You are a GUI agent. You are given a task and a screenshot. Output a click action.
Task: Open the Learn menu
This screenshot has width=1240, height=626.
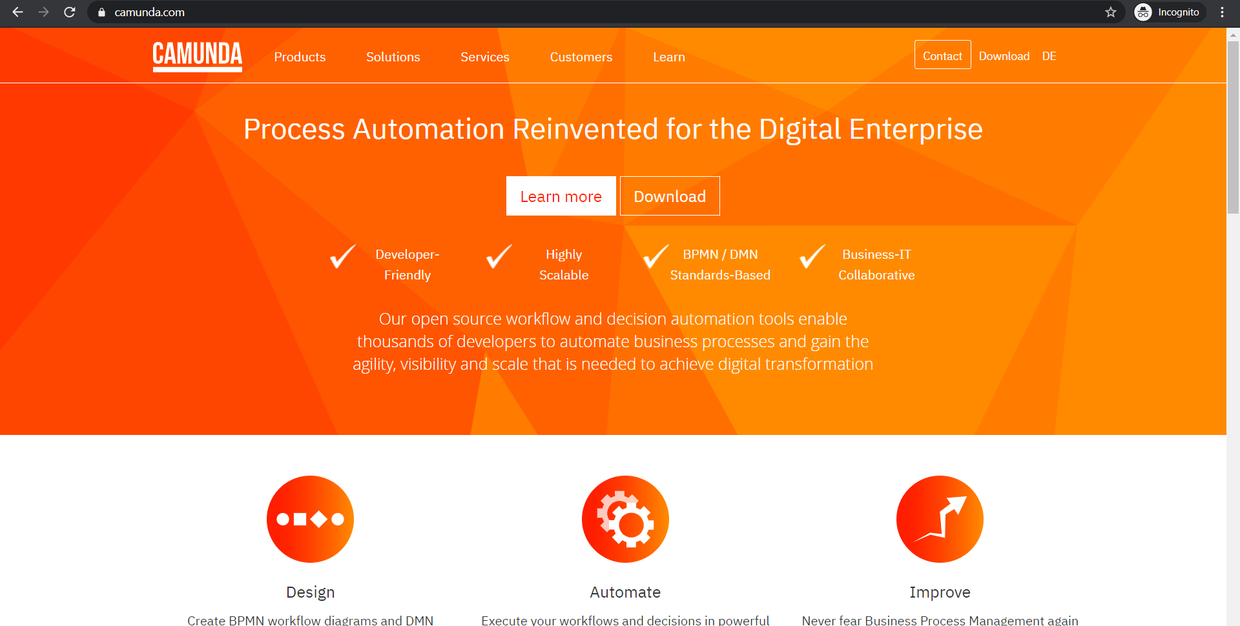669,57
